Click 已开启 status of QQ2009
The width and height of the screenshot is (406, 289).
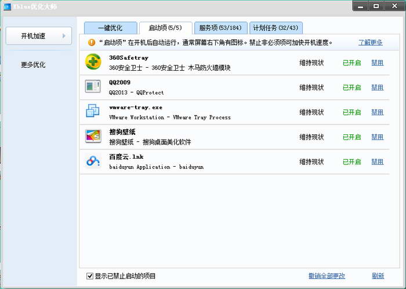point(351,87)
